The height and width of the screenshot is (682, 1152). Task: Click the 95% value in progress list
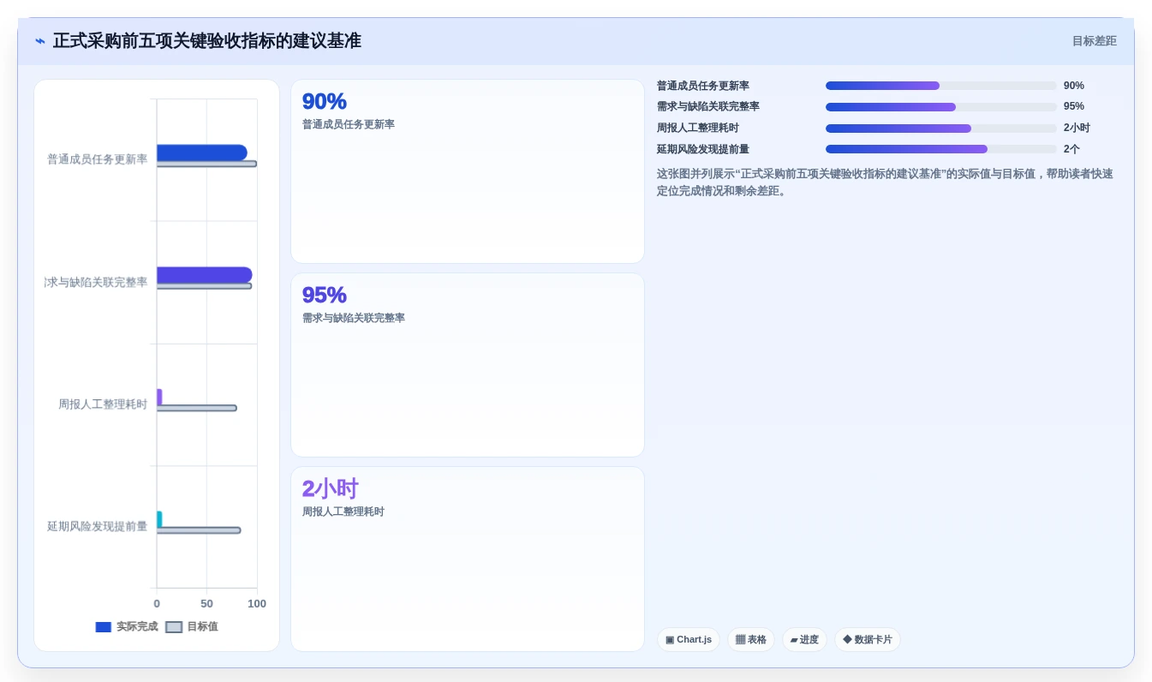click(x=1074, y=106)
